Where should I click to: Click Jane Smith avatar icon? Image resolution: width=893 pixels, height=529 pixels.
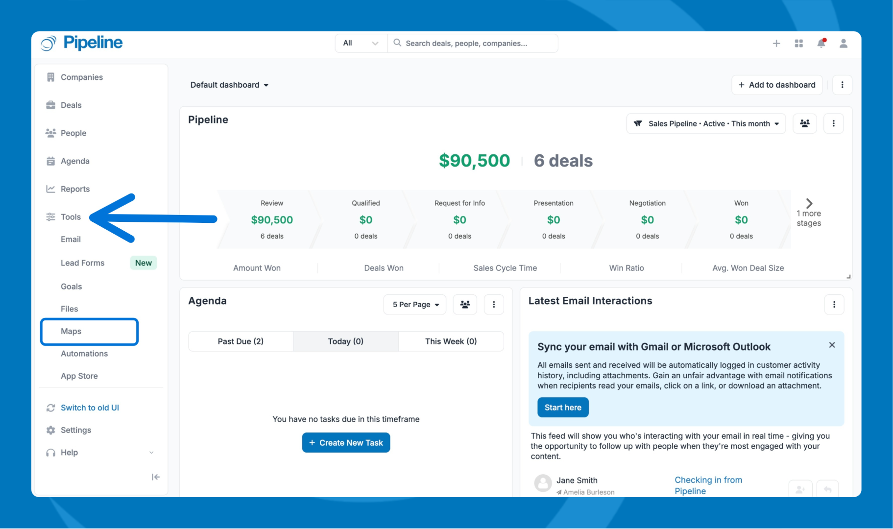click(543, 483)
